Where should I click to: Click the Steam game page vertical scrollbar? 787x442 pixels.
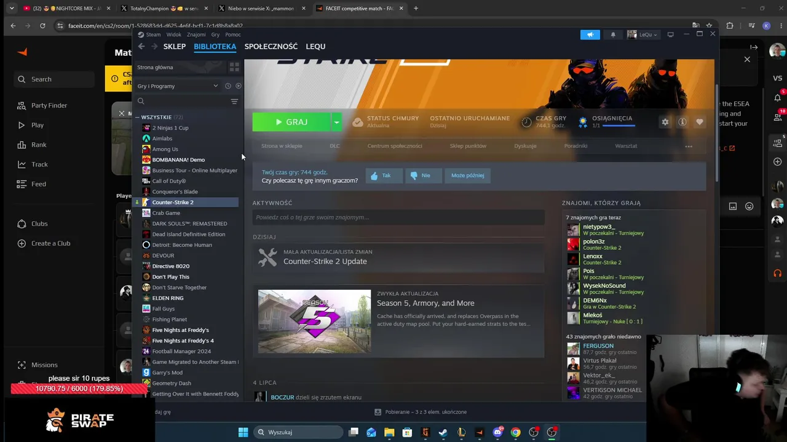coord(717,132)
